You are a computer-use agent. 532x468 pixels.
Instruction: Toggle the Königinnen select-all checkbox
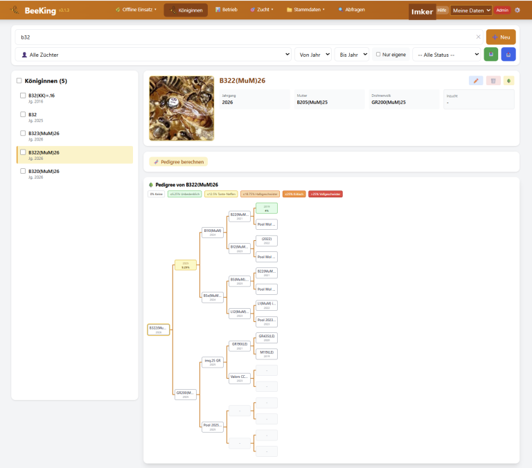tap(19, 81)
